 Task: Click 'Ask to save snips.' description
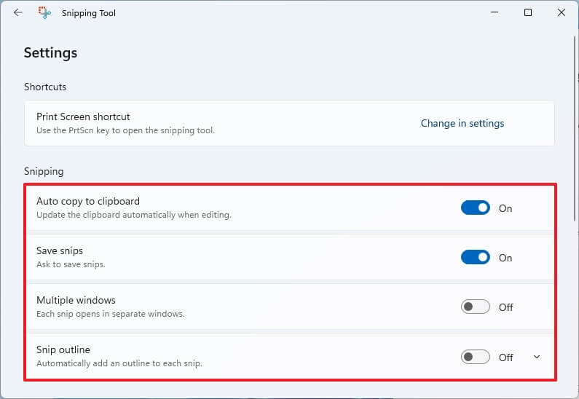click(x=71, y=264)
